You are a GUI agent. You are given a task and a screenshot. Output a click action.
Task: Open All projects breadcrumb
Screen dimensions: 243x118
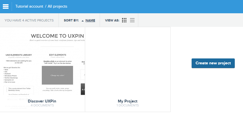click(x=57, y=6)
